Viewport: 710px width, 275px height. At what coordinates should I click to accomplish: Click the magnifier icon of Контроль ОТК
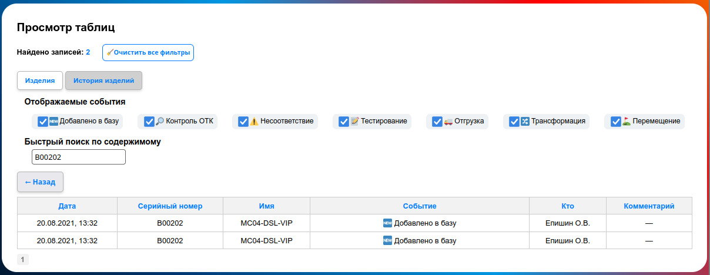click(x=159, y=122)
